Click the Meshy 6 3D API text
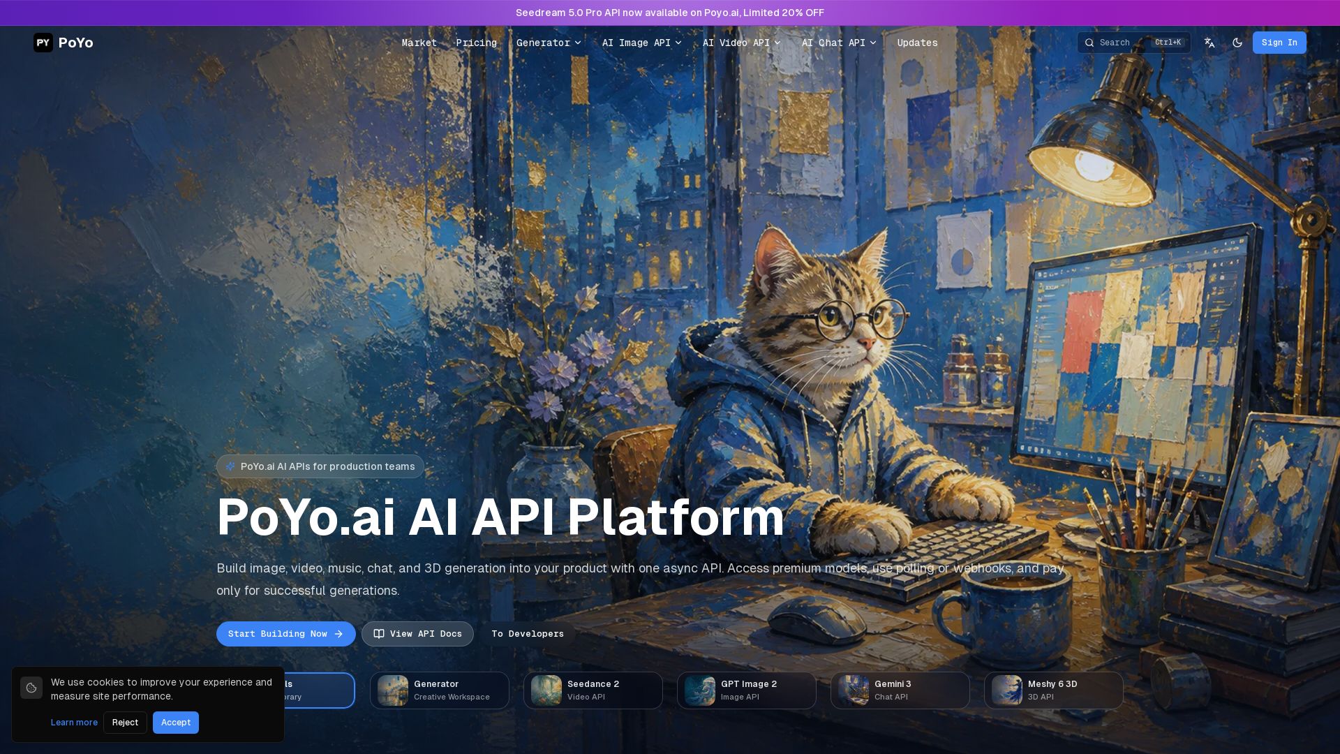This screenshot has height=754, width=1340. coord(1052,690)
